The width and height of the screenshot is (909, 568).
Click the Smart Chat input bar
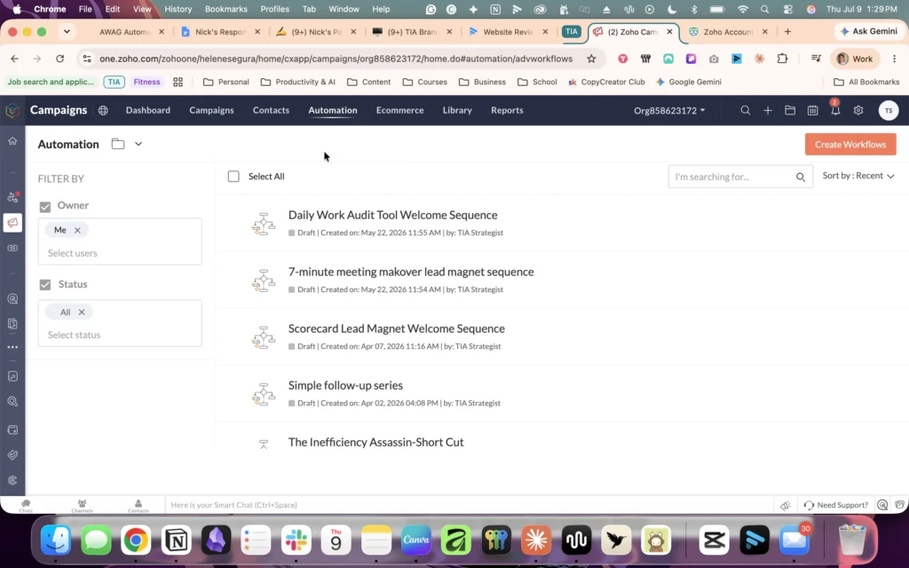tap(470, 505)
